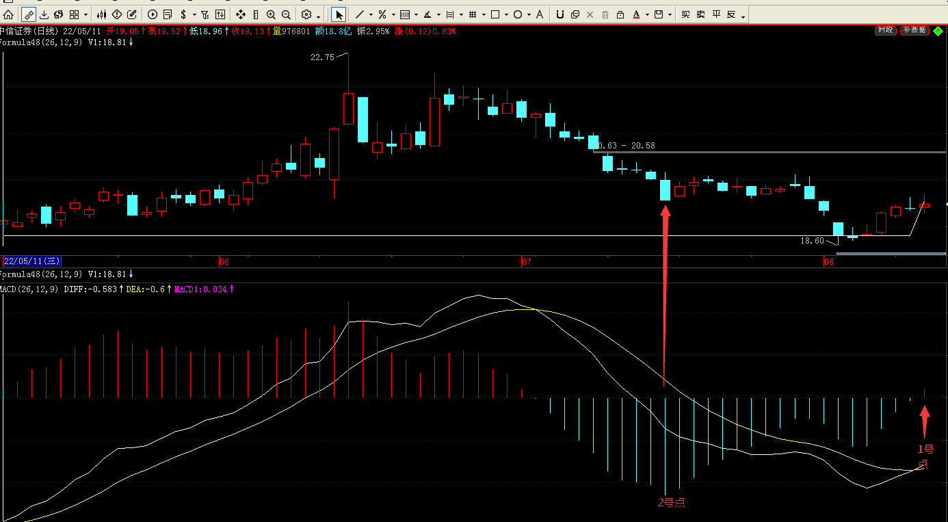
Task: Open the multi-window grid layout
Action: coord(74,14)
